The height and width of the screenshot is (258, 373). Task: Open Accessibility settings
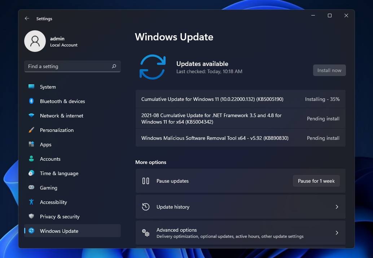coord(72,202)
